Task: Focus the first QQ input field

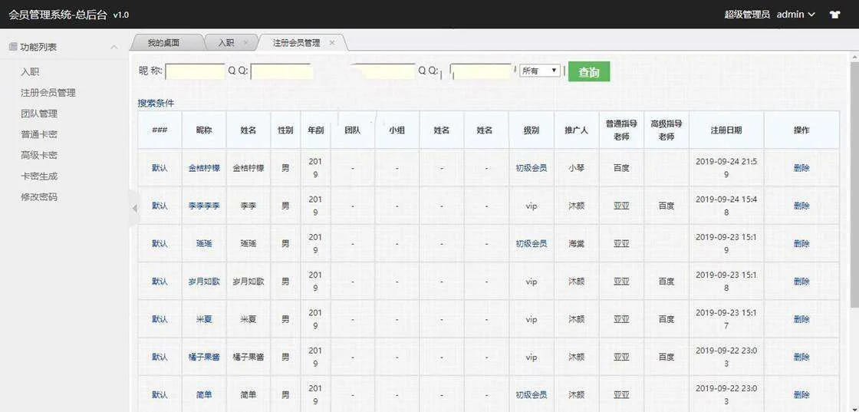Action: click(x=281, y=71)
